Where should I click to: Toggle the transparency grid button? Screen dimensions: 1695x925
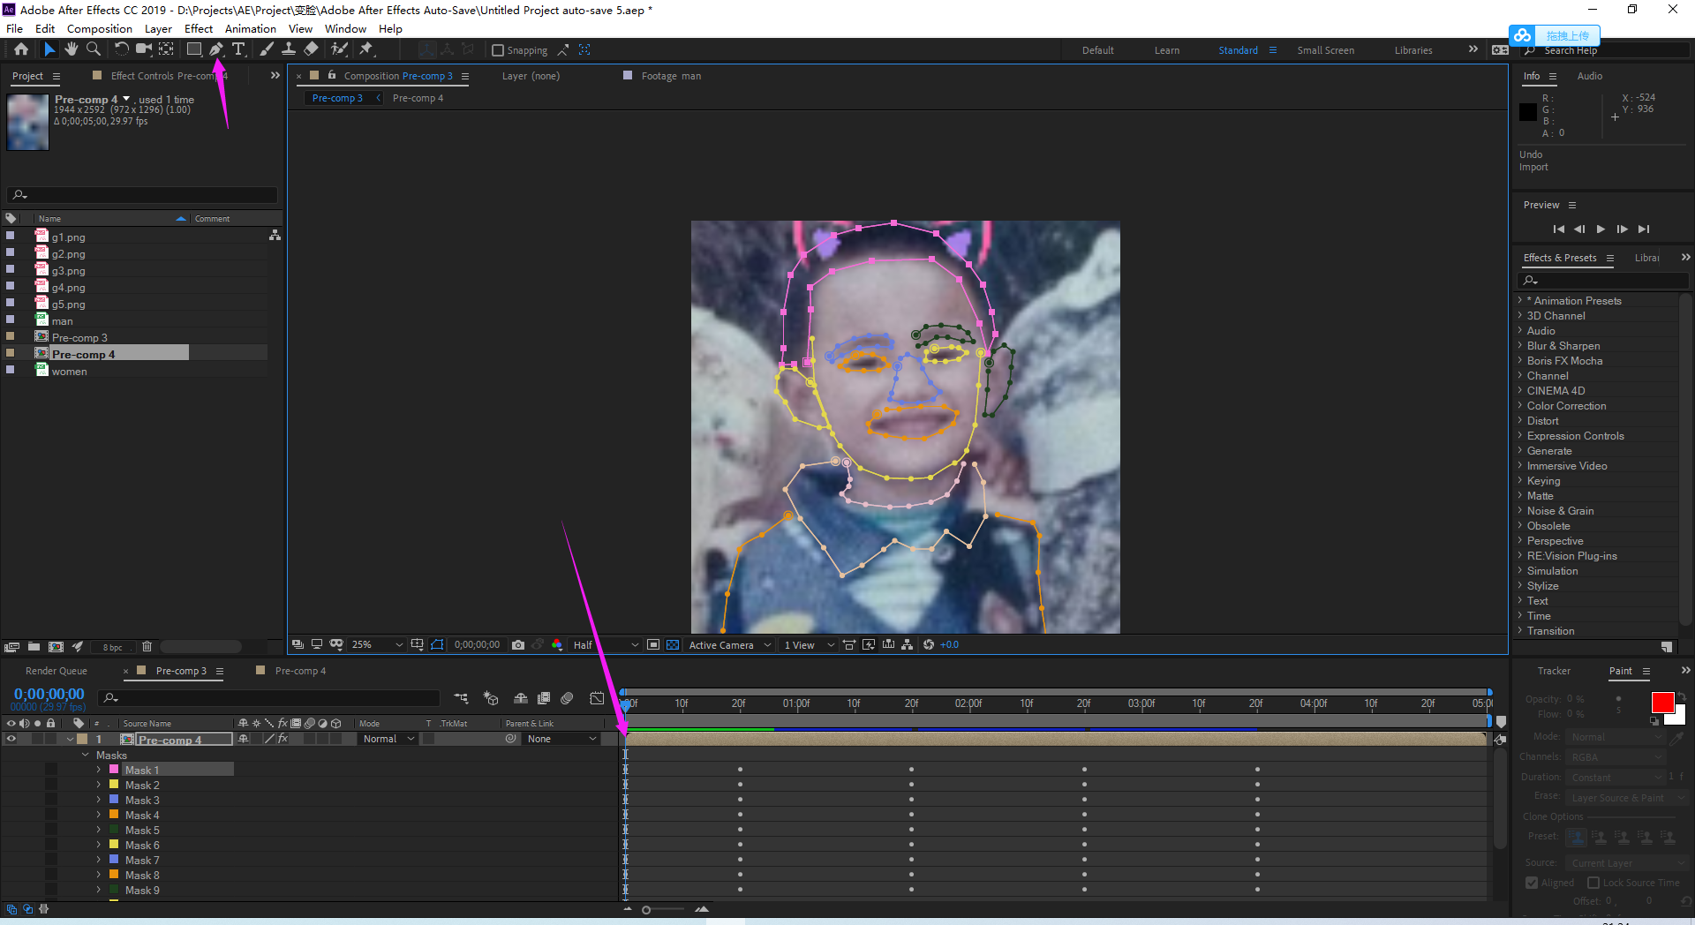point(673,645)
